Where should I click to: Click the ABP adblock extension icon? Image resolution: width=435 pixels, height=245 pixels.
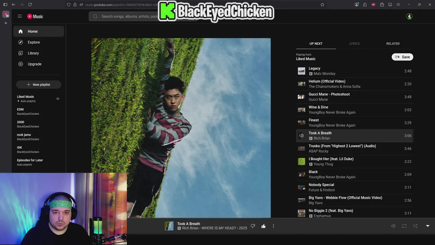(x=373, y=4)
